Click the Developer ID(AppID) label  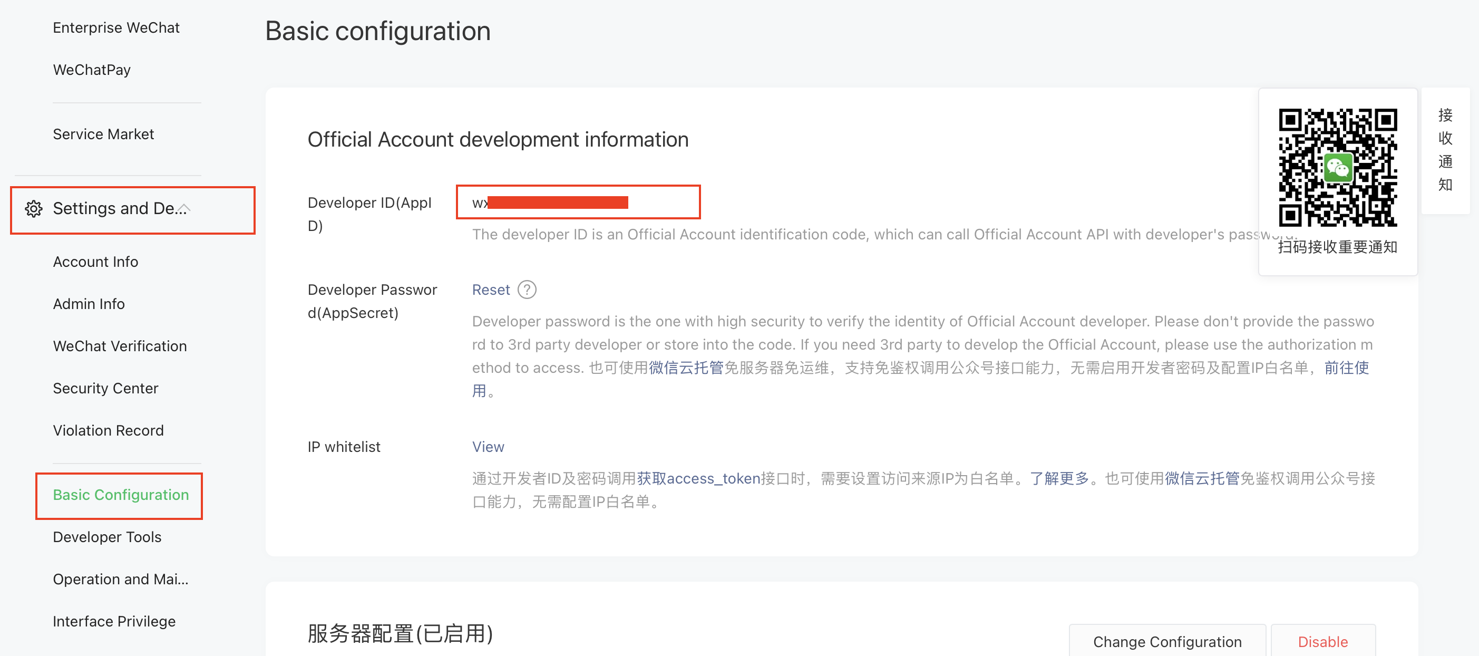[369, 214]
